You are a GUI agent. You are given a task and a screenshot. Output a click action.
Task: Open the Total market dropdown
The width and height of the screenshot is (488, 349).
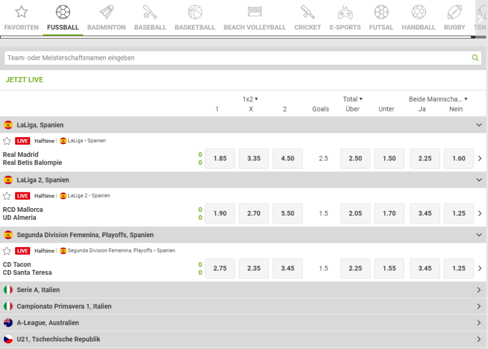tap(353, 99)
